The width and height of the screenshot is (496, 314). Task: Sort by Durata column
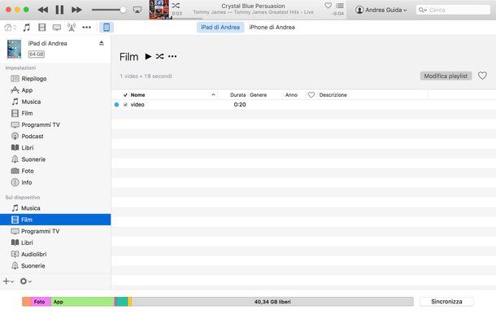[x=238, y=95]
